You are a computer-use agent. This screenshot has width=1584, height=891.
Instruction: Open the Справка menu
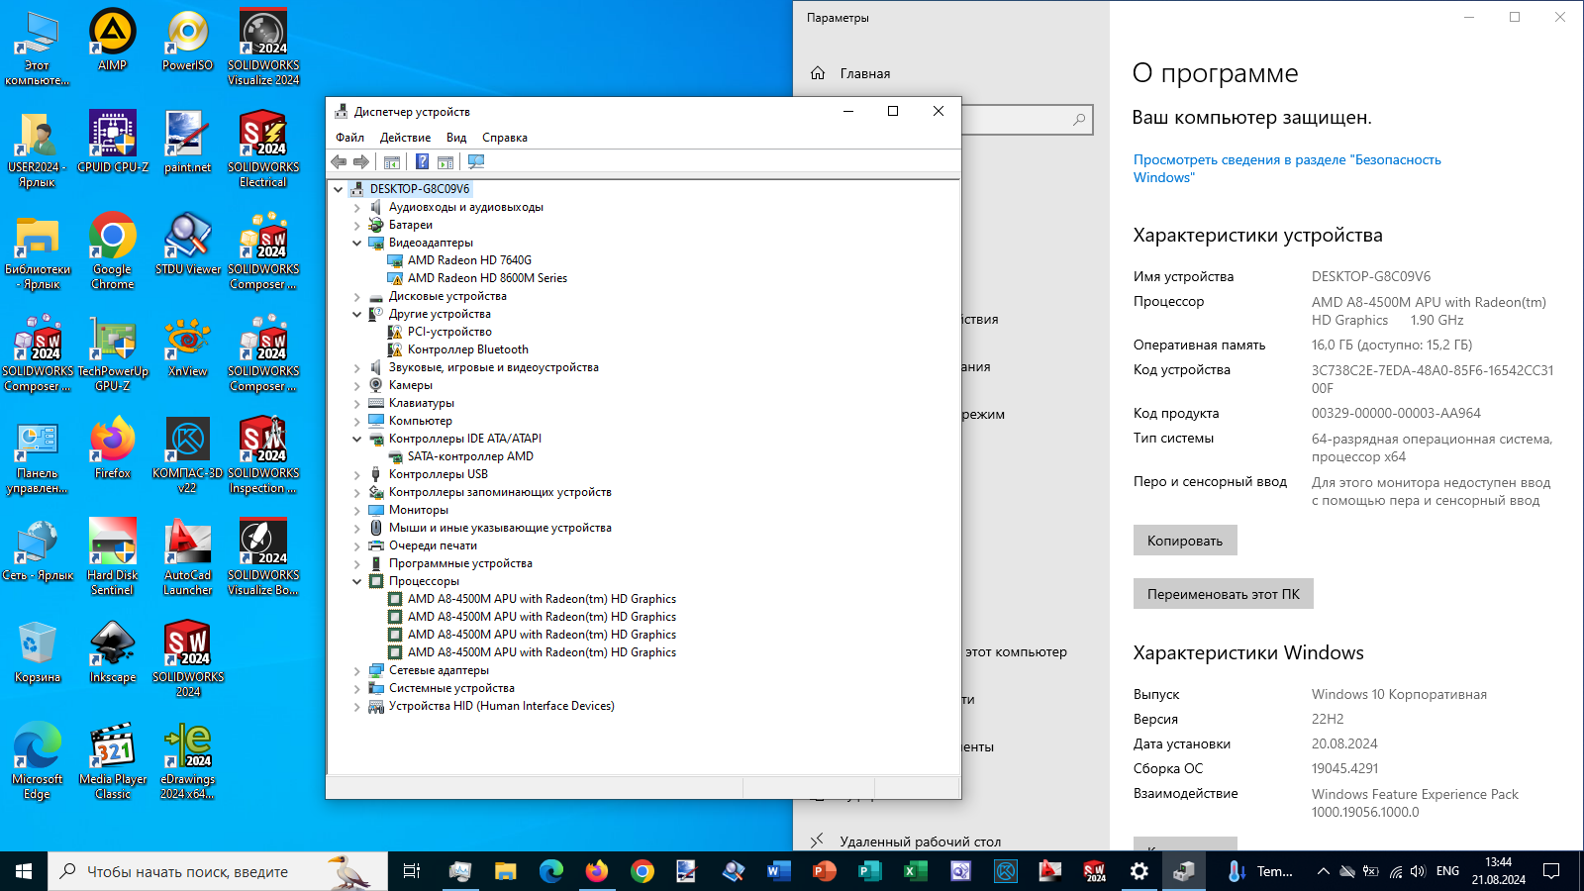[x=504, y=138]
